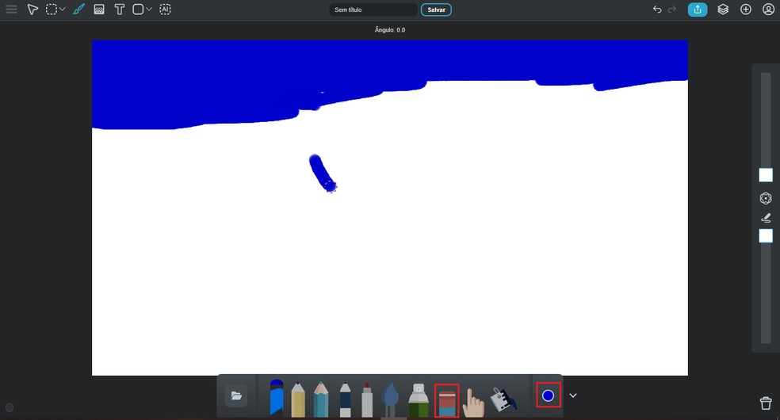Pick the green spray can
This screenshot has width=780, height=420.
point(419,399)
